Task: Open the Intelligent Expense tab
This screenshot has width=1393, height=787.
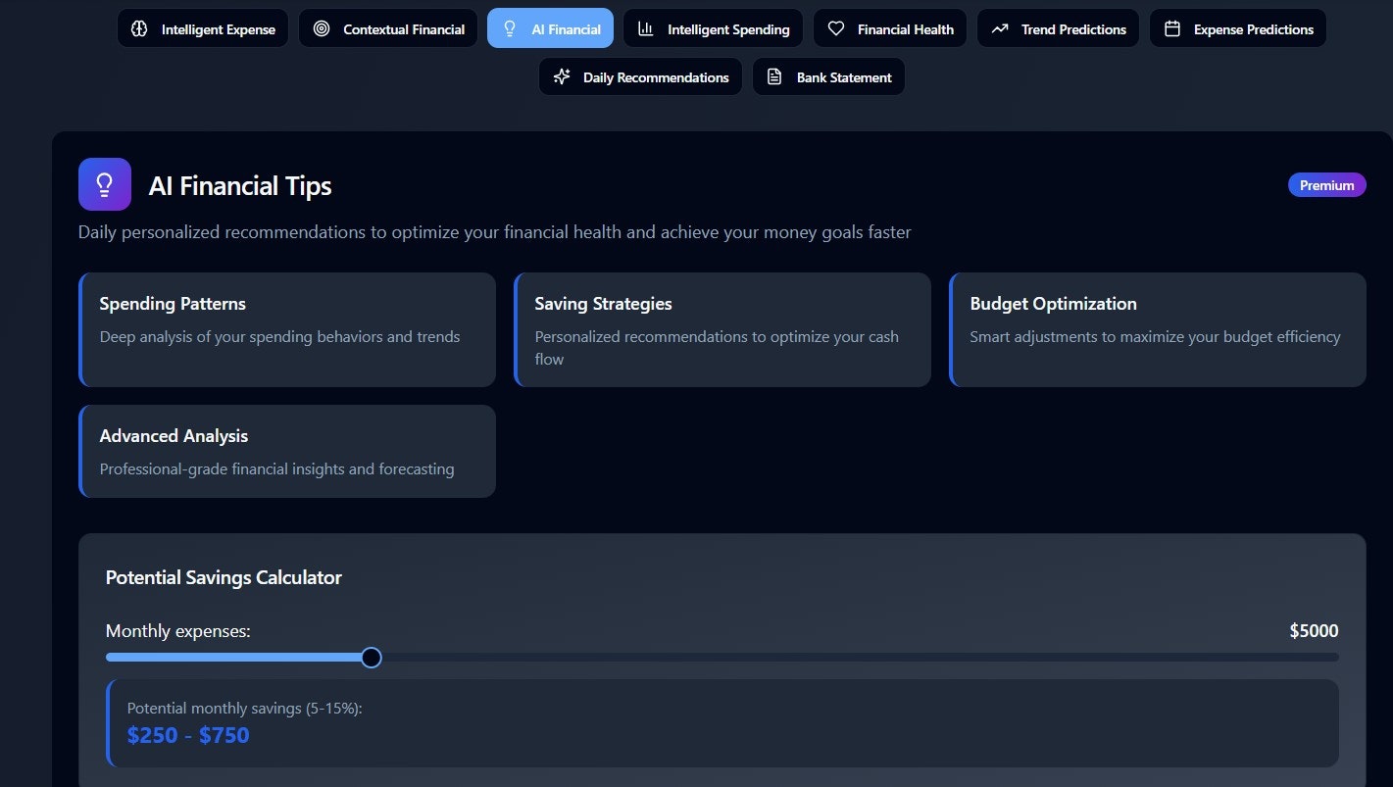Action: 203,28
